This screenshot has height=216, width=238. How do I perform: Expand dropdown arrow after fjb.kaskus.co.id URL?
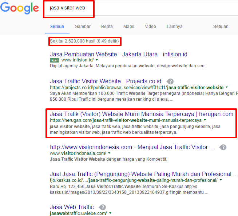[221, 180]
